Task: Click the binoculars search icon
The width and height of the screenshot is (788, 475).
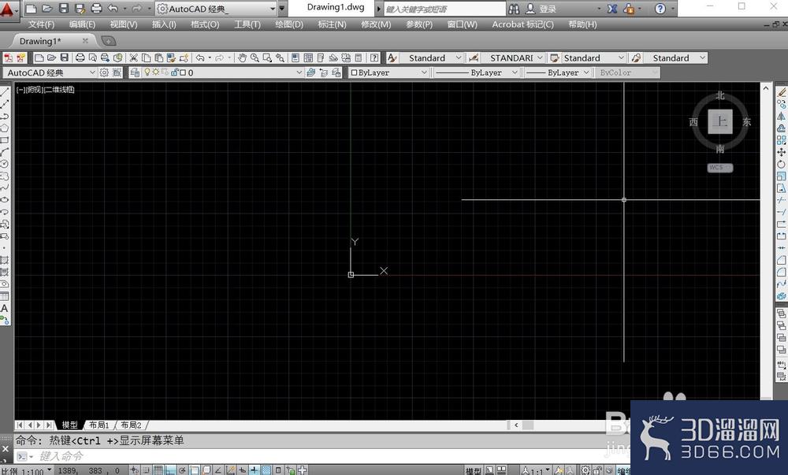Action: 514,9
